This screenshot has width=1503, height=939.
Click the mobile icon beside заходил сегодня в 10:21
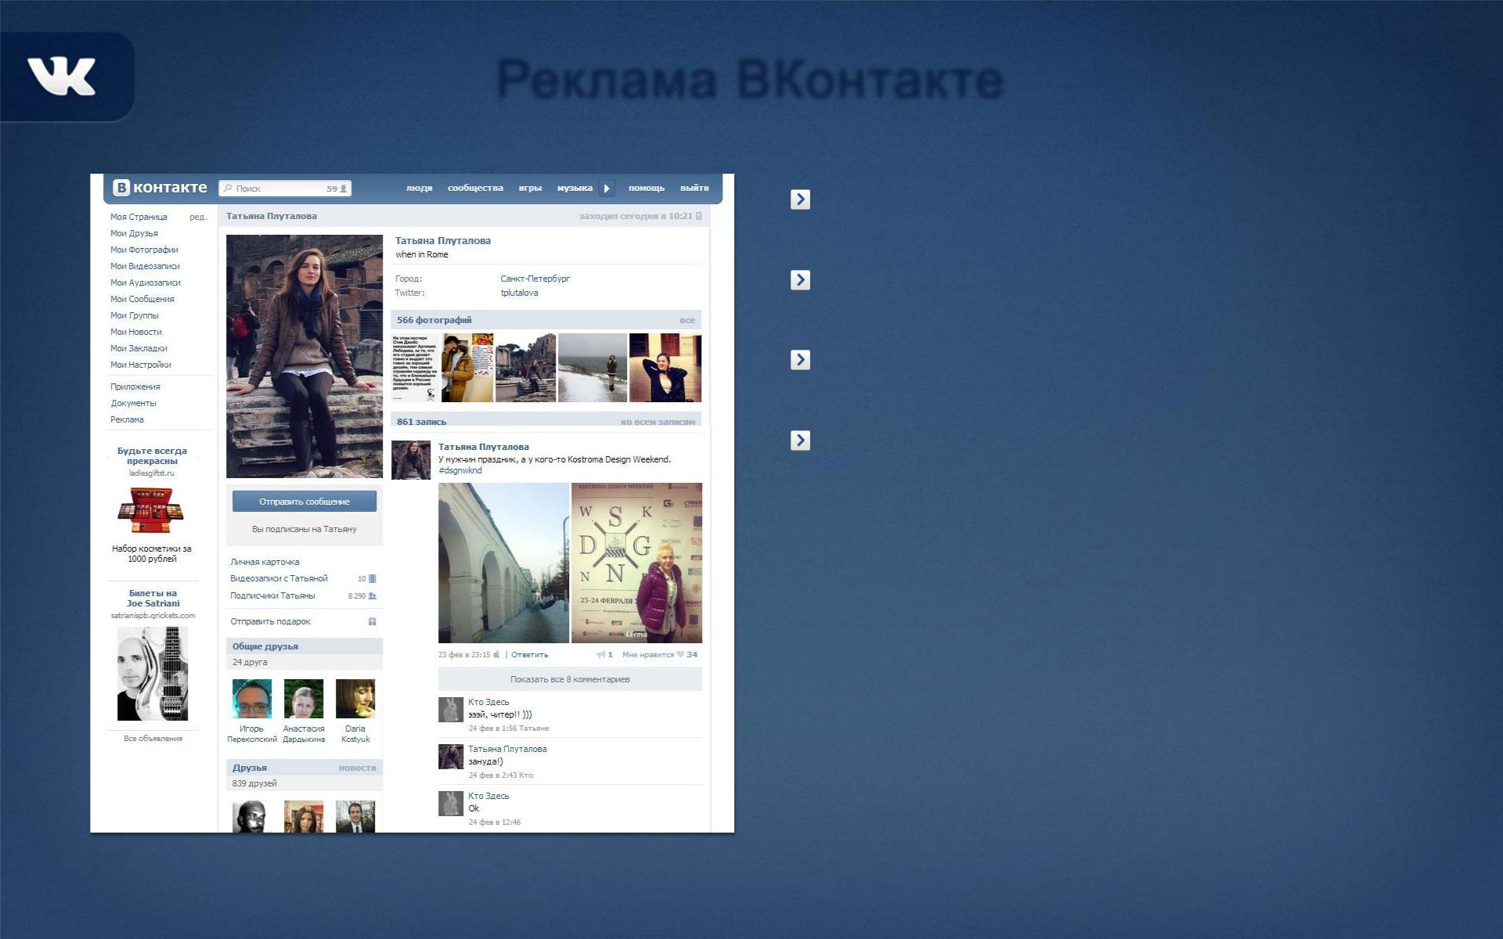coord(699,216)
